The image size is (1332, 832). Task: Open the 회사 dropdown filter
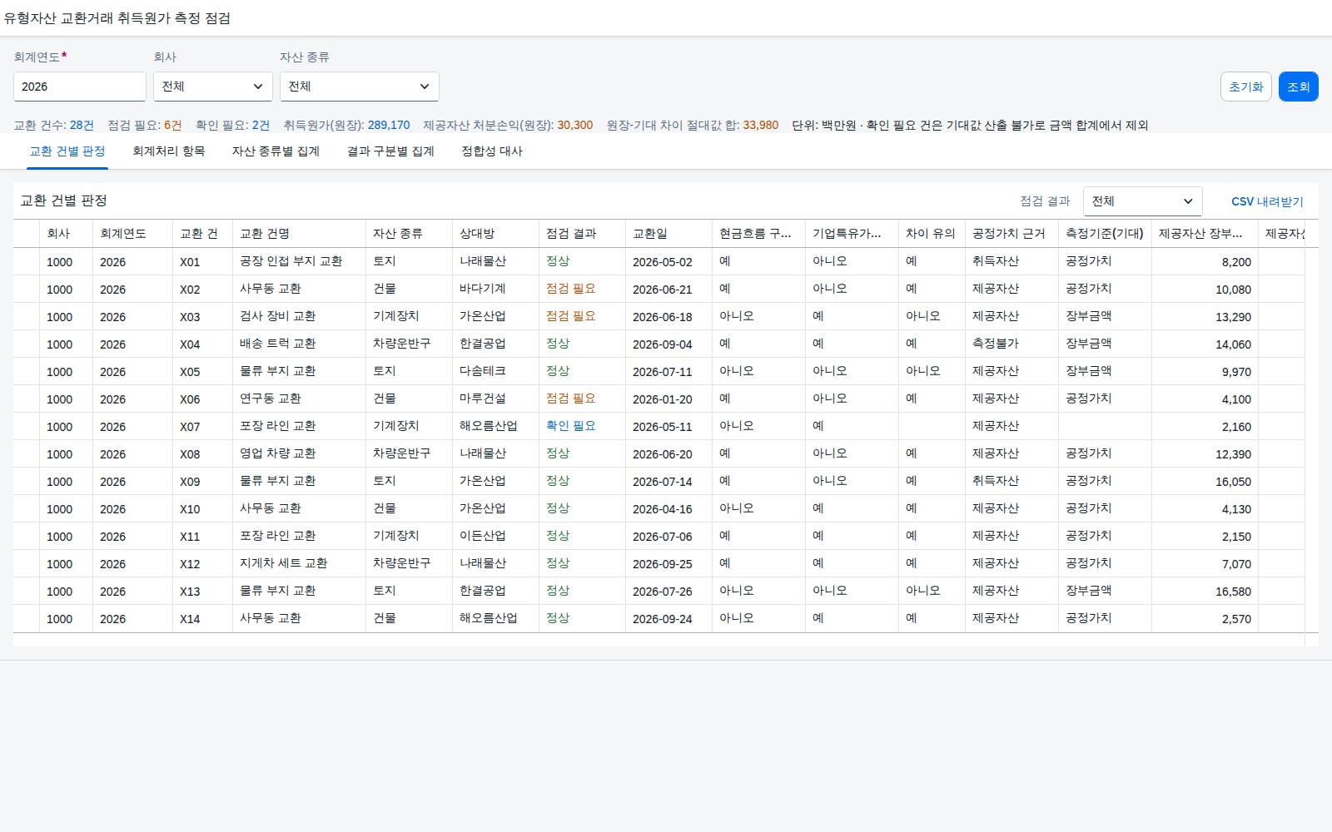[x=213, y=87]
